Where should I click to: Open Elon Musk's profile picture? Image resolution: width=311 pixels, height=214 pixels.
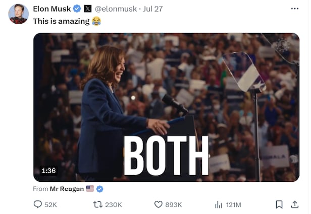point(18,14)
